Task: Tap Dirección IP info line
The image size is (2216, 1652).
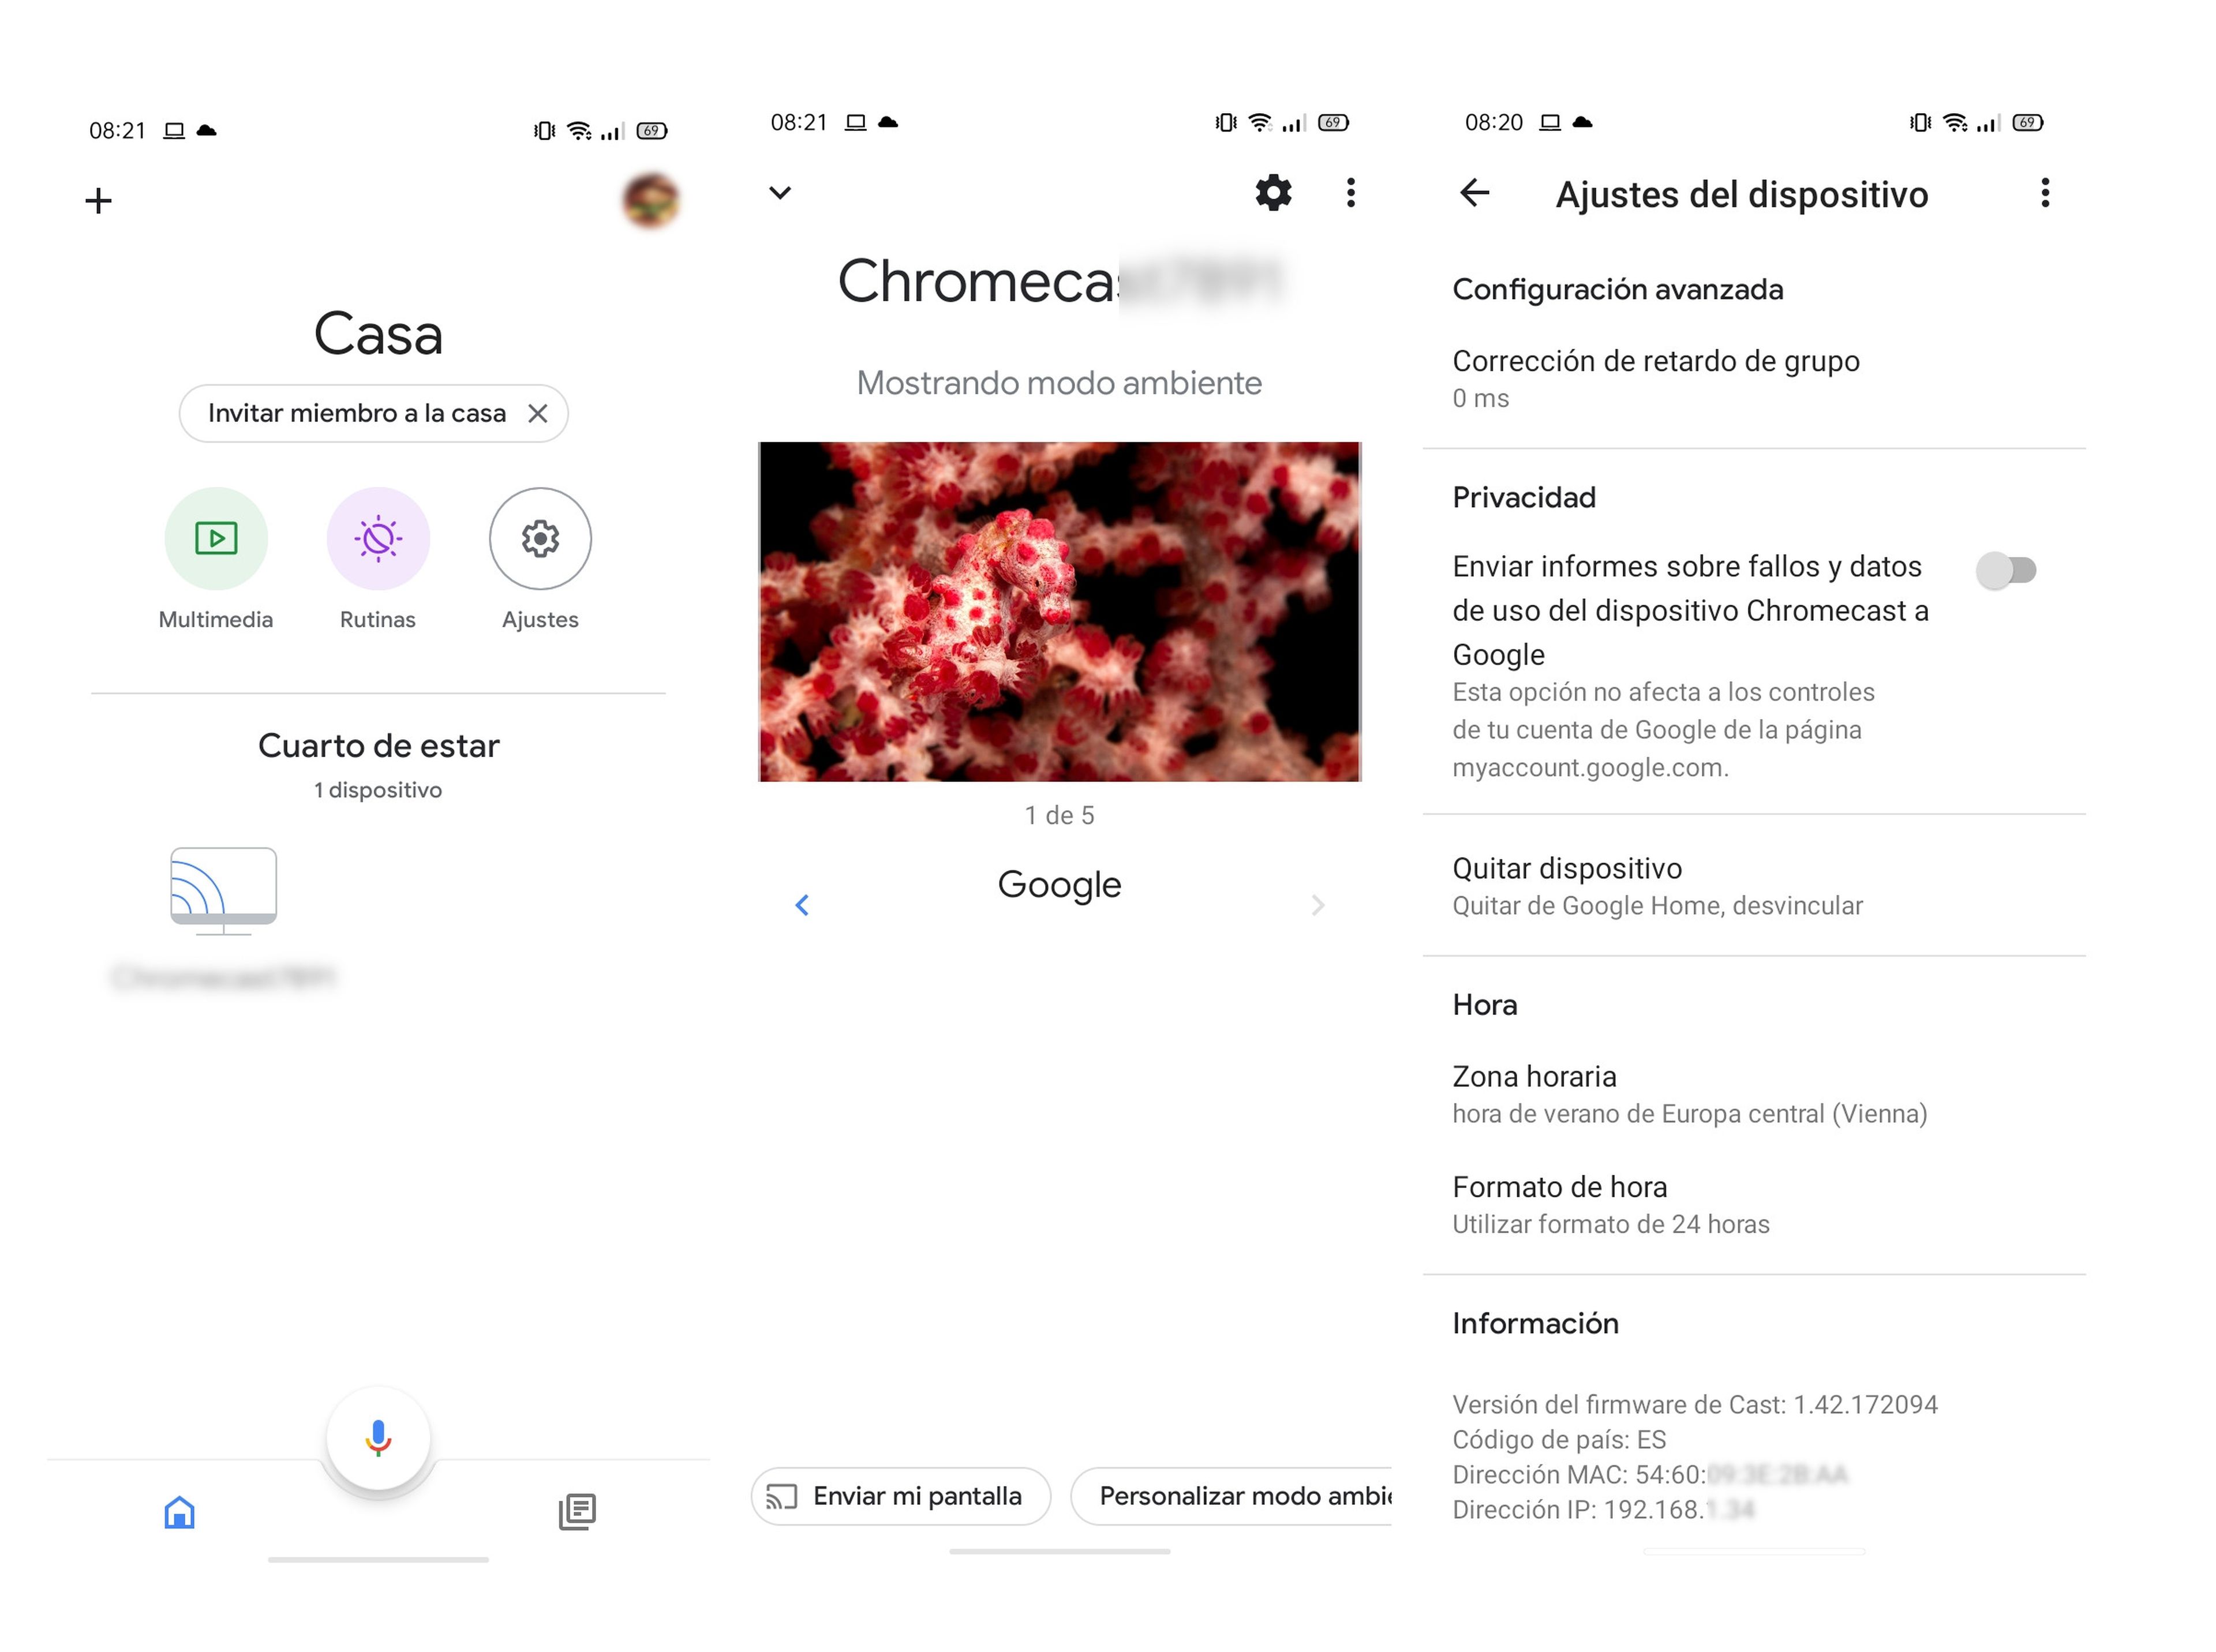Action: [x=1603, y=1509]
